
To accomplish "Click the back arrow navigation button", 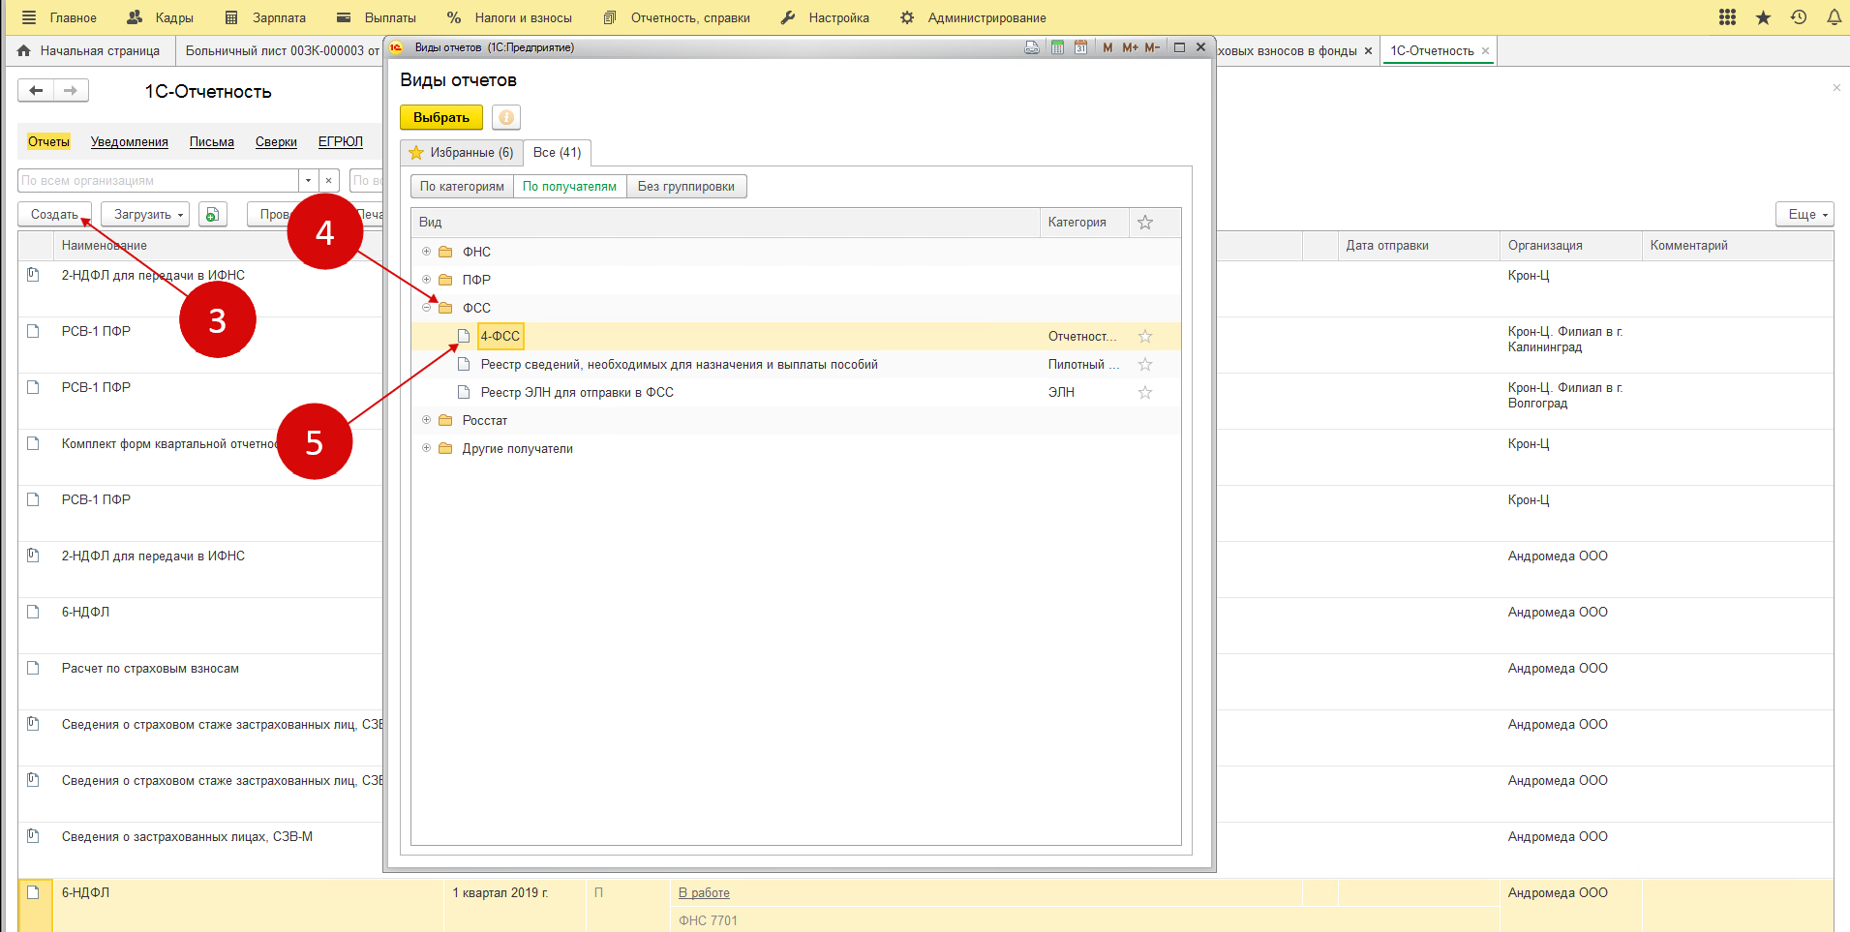I will click(x=36, y=91).
